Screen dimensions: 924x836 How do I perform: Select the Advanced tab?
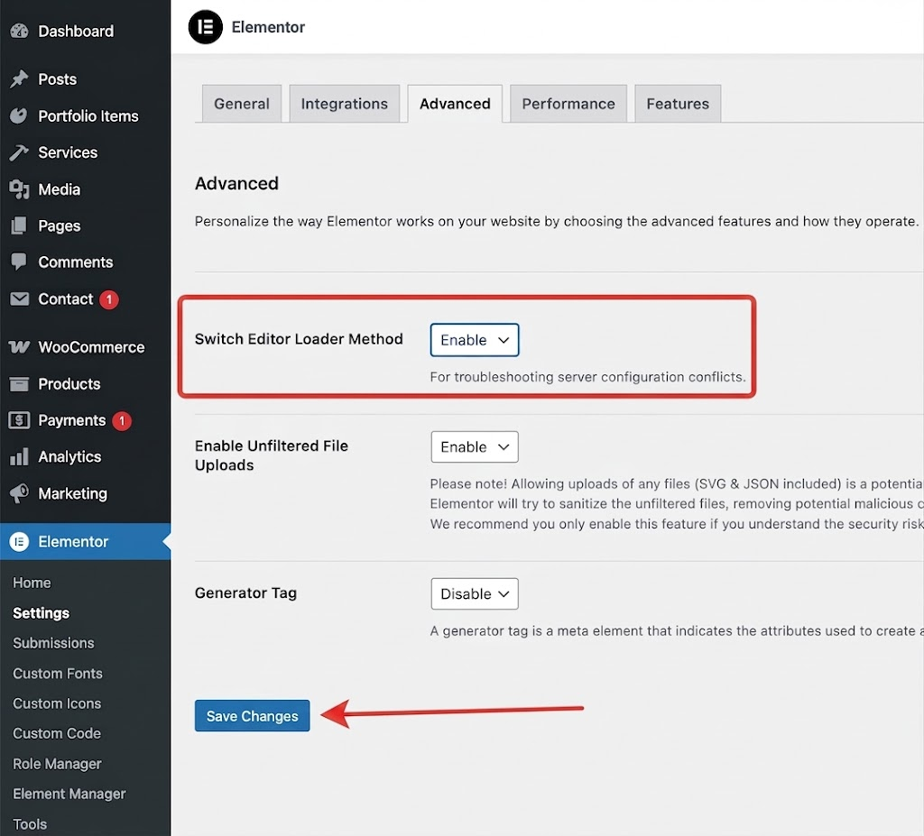pyautogui.click(x=455, y=104)
